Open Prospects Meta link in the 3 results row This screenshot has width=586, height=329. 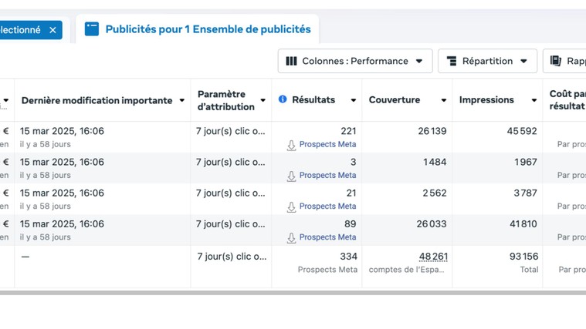[x=327, y=175]
